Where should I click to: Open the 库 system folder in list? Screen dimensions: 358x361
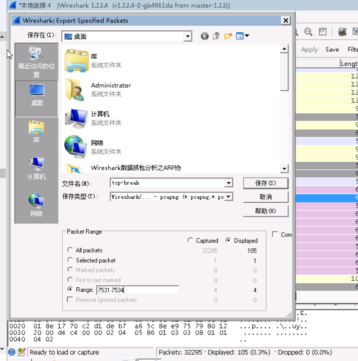pyautogui.click(x=93, y=61)
